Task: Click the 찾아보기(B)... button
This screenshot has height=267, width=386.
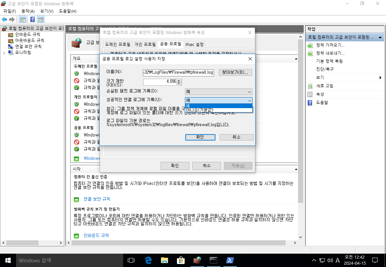Action: point(235,72)
